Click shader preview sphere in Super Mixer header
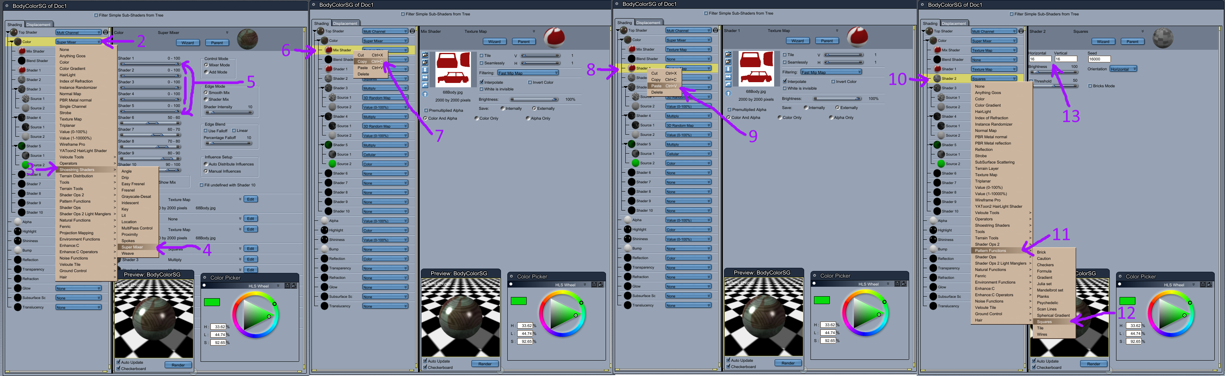This screenshot has height=376, width=1225. point(247,39)
